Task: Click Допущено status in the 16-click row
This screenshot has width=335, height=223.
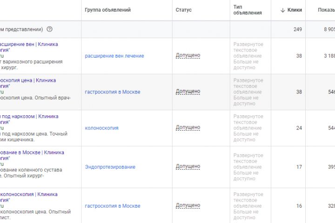Action: point(188,205)
